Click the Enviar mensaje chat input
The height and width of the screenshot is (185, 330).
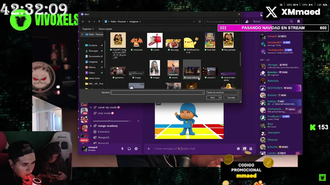click(193, 149)
